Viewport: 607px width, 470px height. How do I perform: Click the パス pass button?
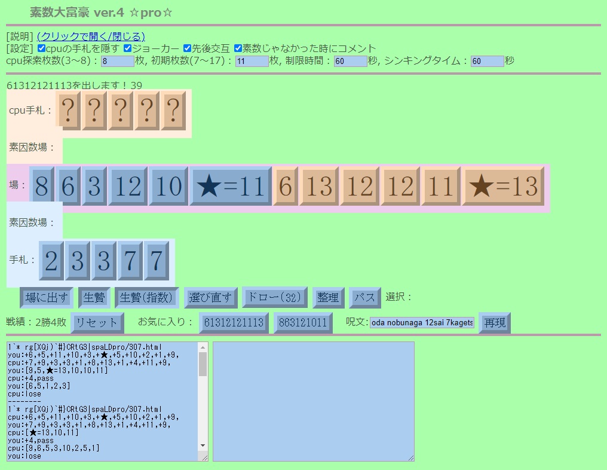tap(364, 298)
